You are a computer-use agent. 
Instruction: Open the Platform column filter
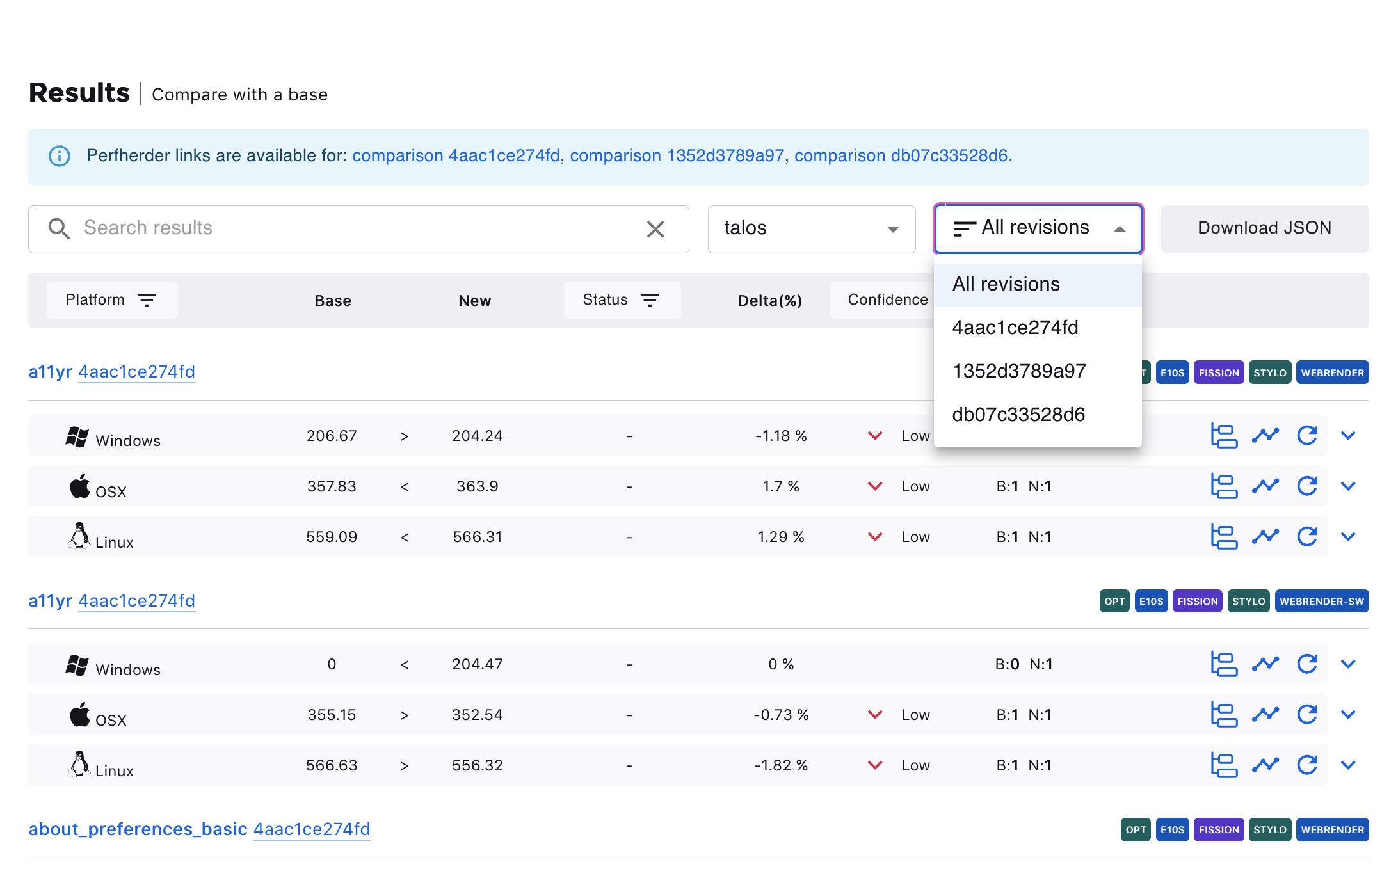tap(111, 300)
